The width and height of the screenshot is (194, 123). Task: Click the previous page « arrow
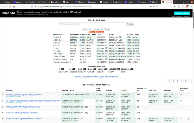[x=166, y=81]
